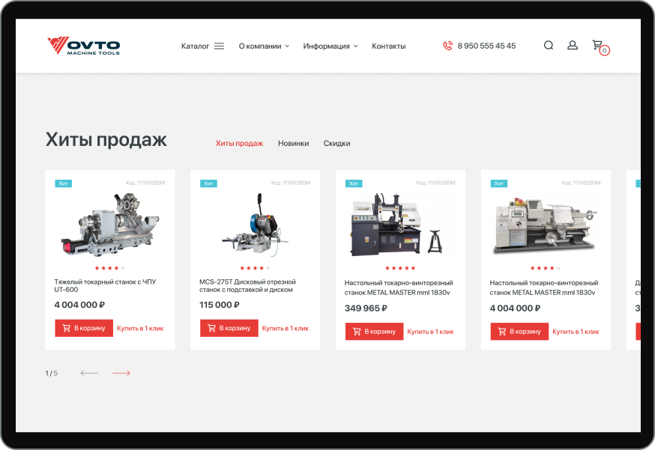
Task: Click the Хит badge on MCS-275T card
Action: [x=208, y=183]
